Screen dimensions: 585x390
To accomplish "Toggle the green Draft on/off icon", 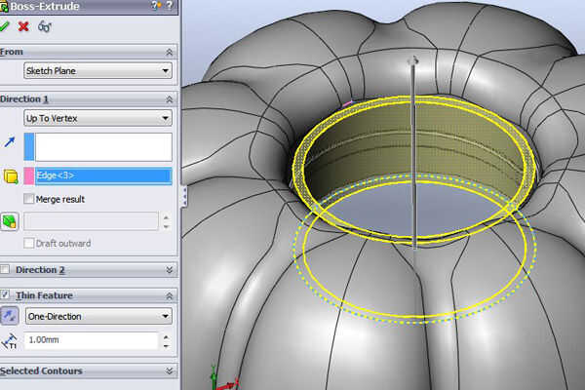I will click(x=10, y=221).
